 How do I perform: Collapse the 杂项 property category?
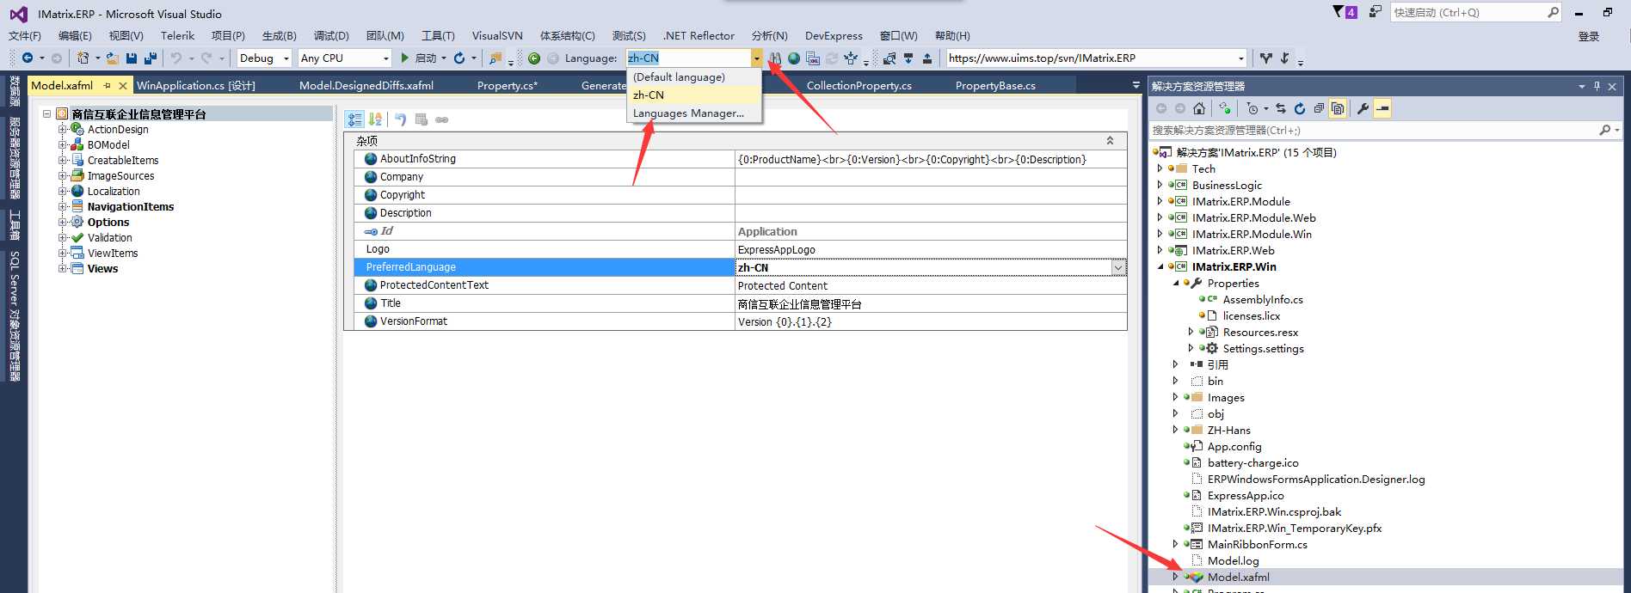pyautogui.click(x=1110, y=140)
